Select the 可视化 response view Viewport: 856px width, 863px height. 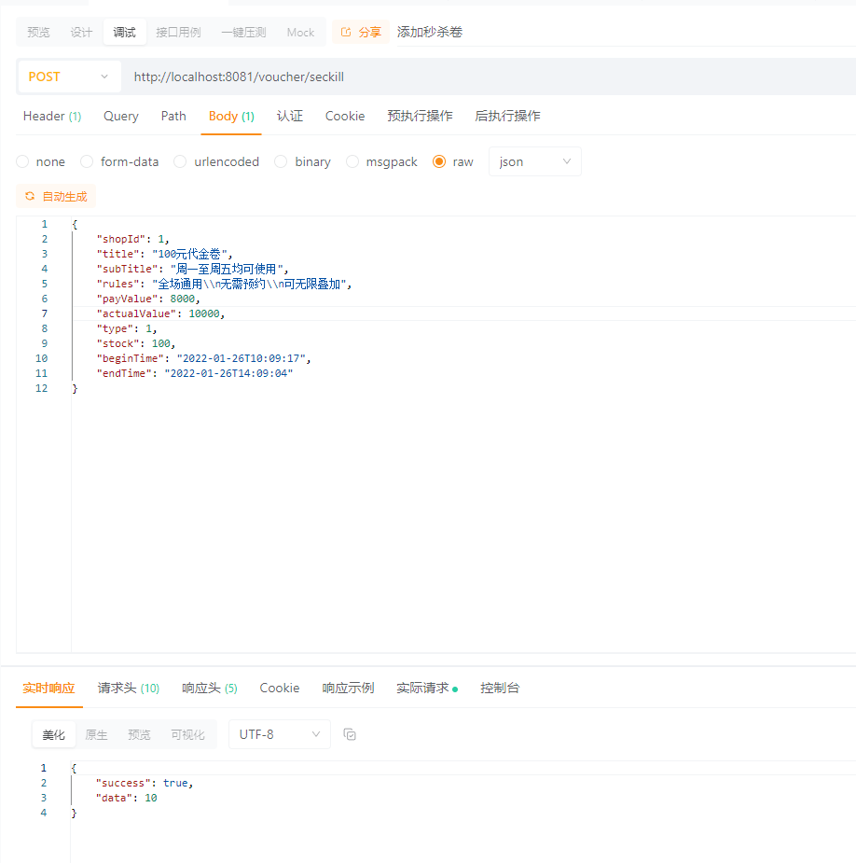187,735
